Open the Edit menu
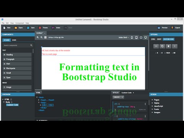The height and width of the screenshot is (138, 184). pos(7,23)
